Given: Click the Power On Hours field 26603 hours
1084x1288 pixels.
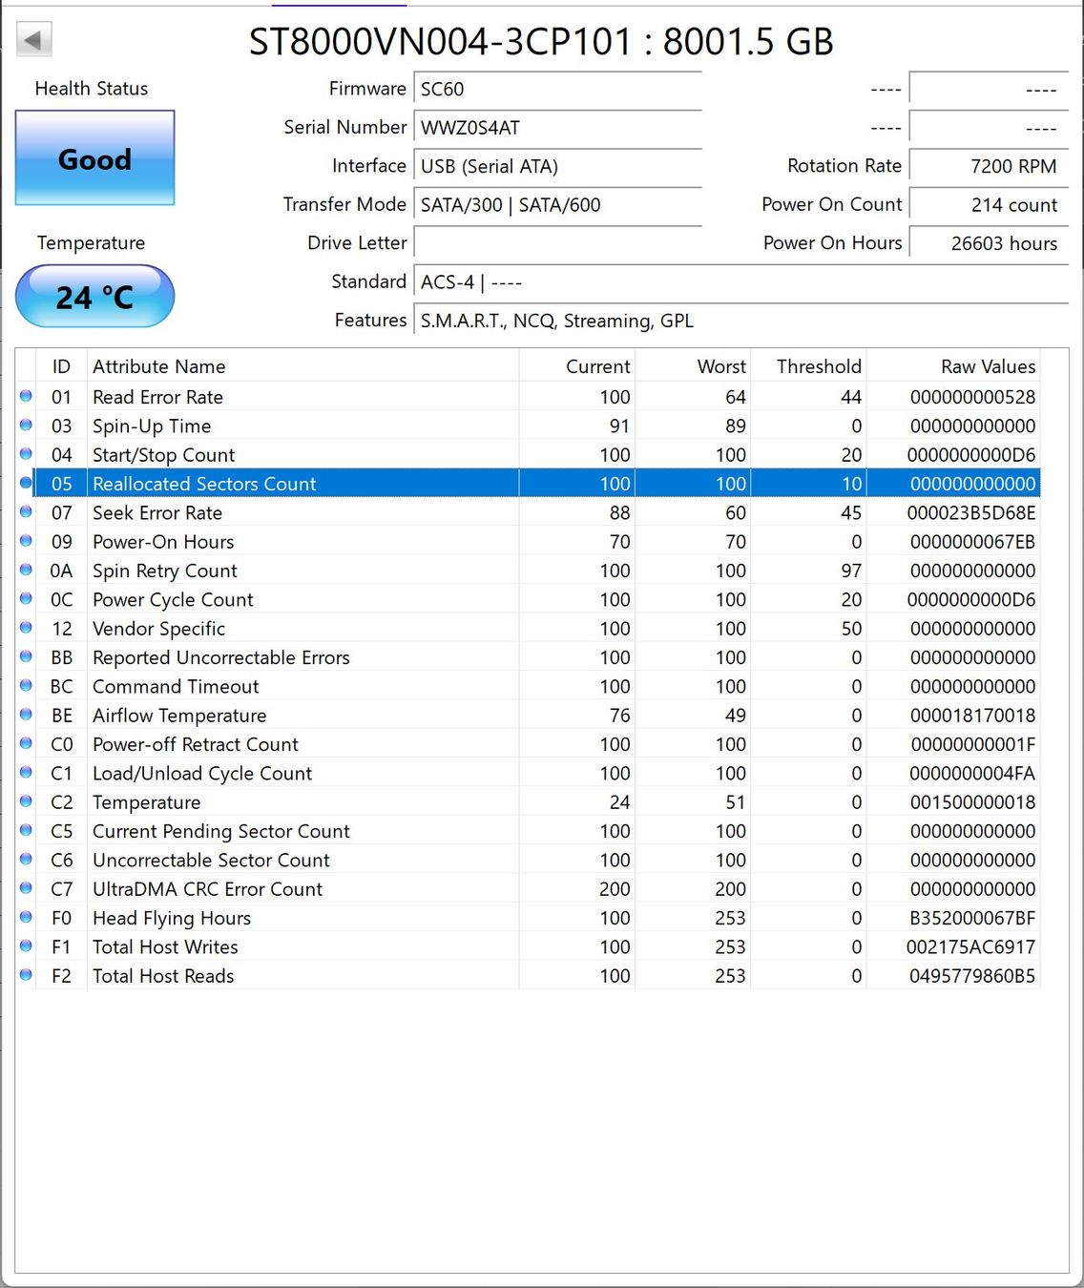Looking at the screenshot, I should point(989,243).
